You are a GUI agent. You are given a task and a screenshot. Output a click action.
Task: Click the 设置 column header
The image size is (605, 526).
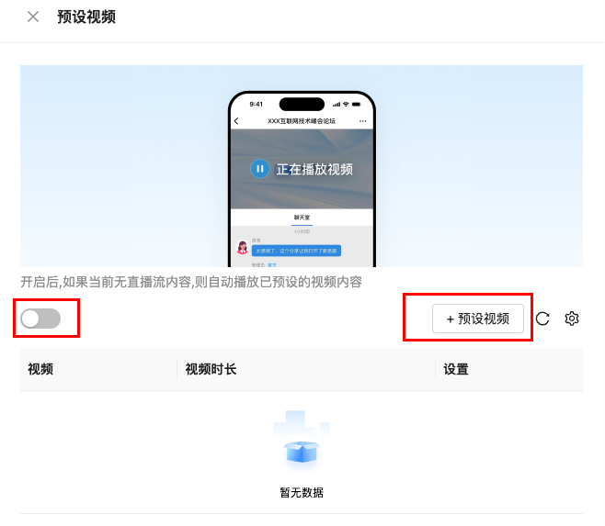[456, 369]
